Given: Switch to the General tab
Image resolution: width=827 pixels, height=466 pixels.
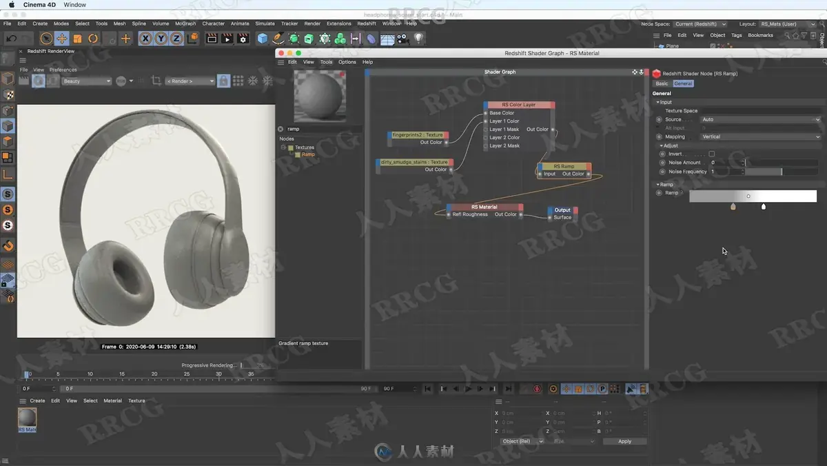Looking at the screenshot, I should (x=683, y=83).
